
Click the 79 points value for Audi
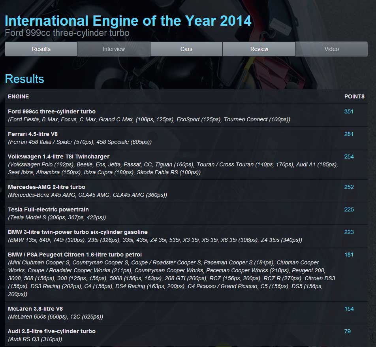click(x=347, y=331)
